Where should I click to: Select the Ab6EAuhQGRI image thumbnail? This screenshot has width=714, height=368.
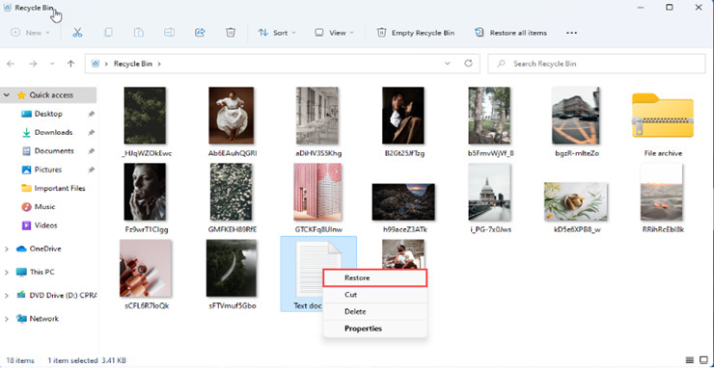232,116
